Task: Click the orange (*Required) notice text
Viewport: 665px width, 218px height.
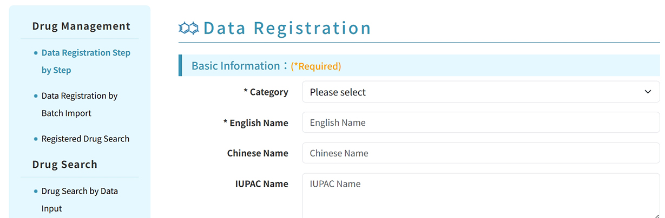Action: pyautogui.click(x=316, y=66)
